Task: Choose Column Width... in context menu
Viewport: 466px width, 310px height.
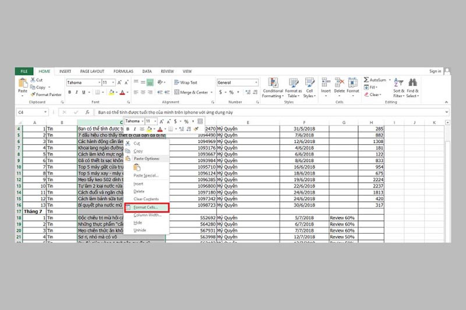Action: (147, 215)
